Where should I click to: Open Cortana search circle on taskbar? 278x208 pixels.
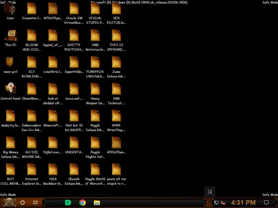coord(23,203)
